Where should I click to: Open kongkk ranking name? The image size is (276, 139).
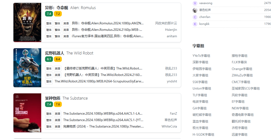click(204, 24)
